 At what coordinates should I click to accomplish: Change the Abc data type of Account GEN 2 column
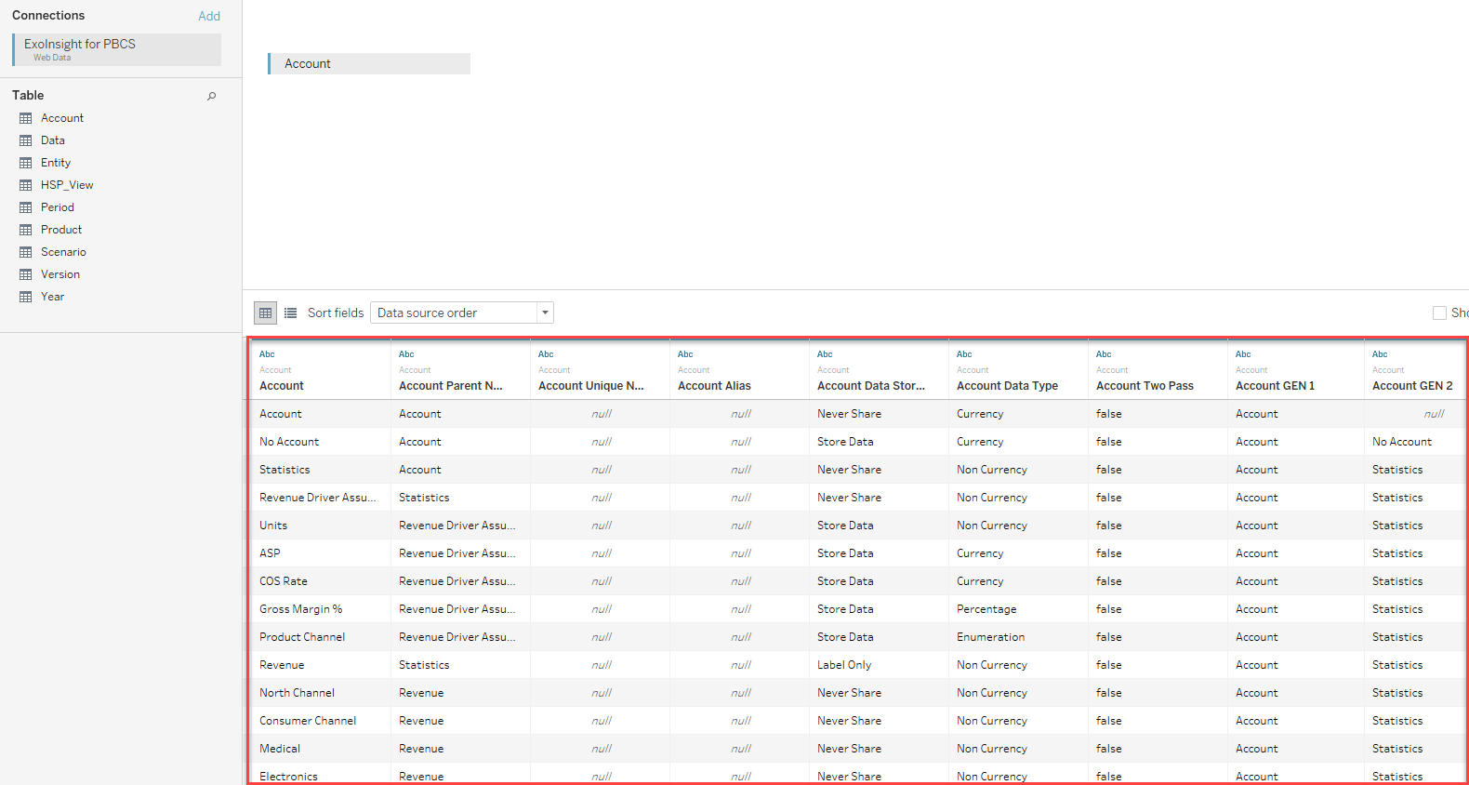1380,354
